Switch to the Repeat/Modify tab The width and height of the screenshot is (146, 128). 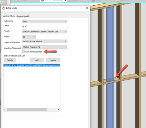[x=23, y=16]
